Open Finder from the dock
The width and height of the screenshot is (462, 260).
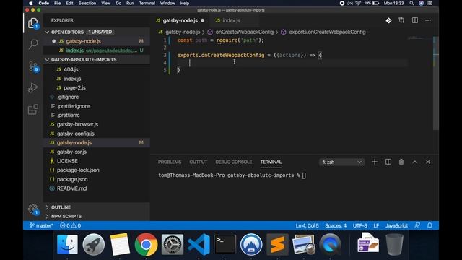pyautogui.click(x=67, y=244)
